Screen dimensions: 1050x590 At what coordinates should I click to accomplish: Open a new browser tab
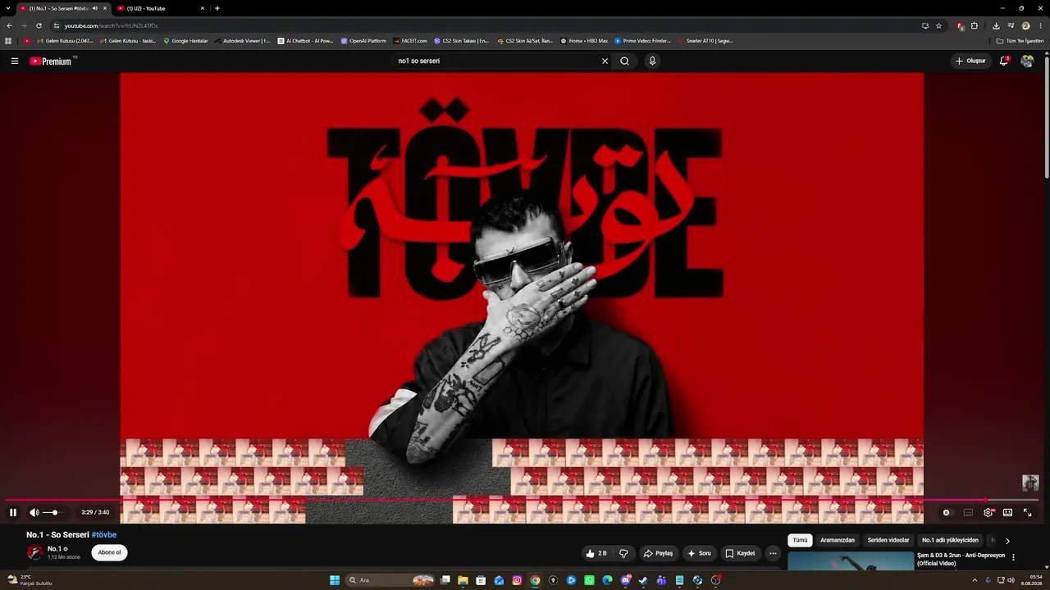tap(217, 8)
